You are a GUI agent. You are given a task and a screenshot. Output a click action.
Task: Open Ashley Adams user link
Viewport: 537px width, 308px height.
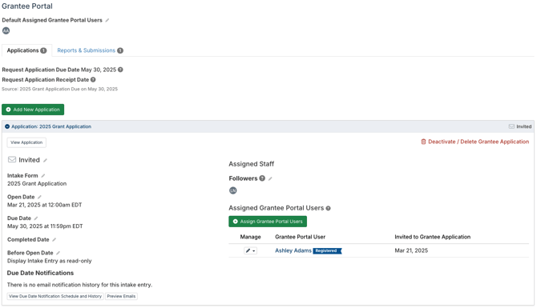point(293,250)
